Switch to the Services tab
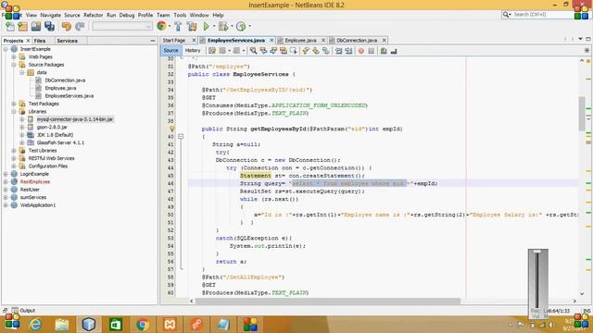593x333 pixels. coord(68,41)
